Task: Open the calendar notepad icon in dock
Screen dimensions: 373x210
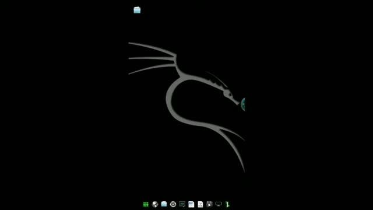Action: click(x=191, y=204)
